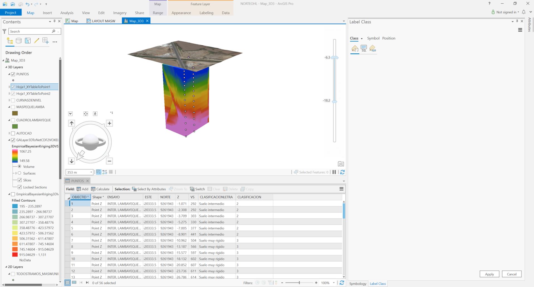Open the Labeling ribbon tab
The height and width of the screenshot is (287, 534).
[206, 13]
